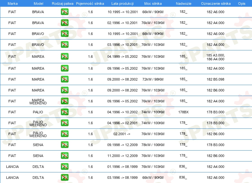Viewport: 252px width, 183px height.
Task: Select the '04.1996 -> 10.2002' date range
Action: point(122,112)
